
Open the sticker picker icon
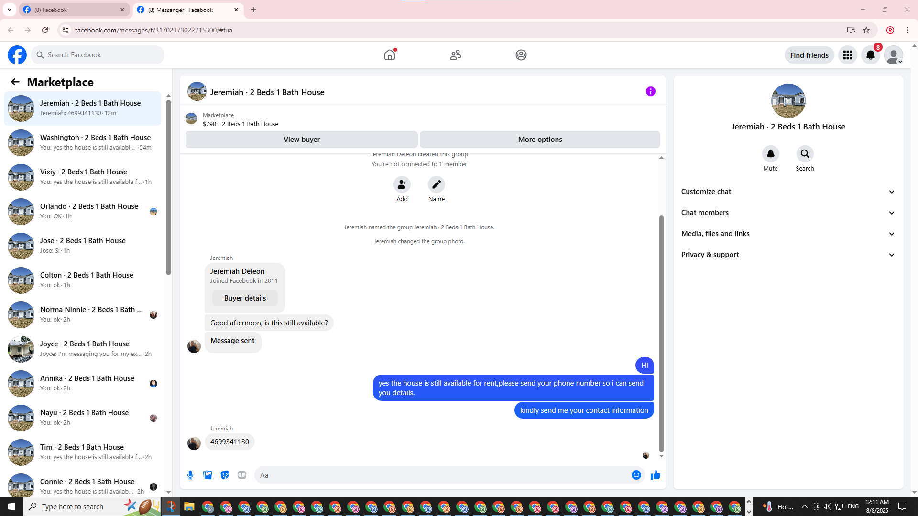click(x=225, y=475)
